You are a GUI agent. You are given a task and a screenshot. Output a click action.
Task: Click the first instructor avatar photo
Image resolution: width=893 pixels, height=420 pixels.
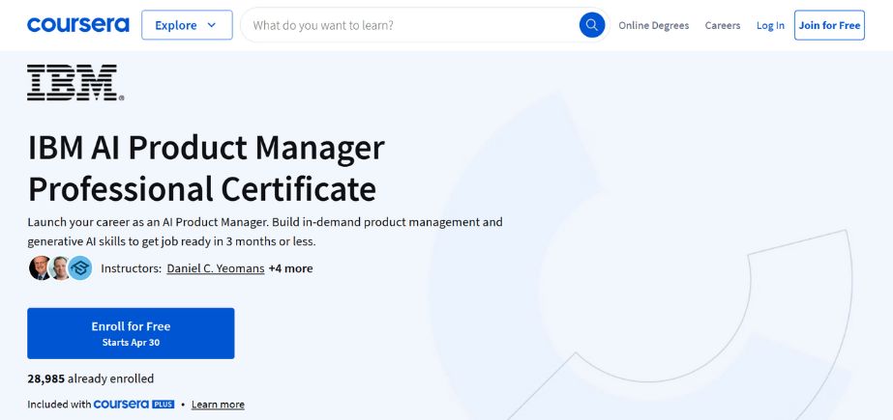(x=40, y=267)
